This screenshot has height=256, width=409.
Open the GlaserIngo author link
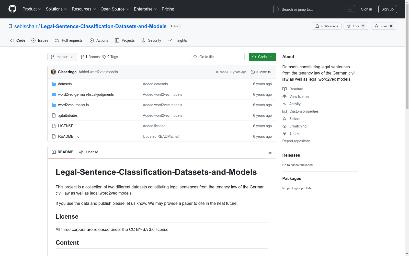pyautogui.click(x=67, y=72)
